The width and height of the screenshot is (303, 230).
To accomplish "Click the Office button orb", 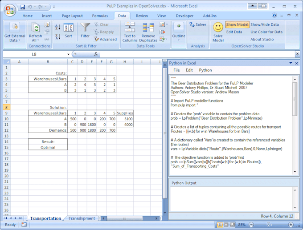I will tap(10, 10).
